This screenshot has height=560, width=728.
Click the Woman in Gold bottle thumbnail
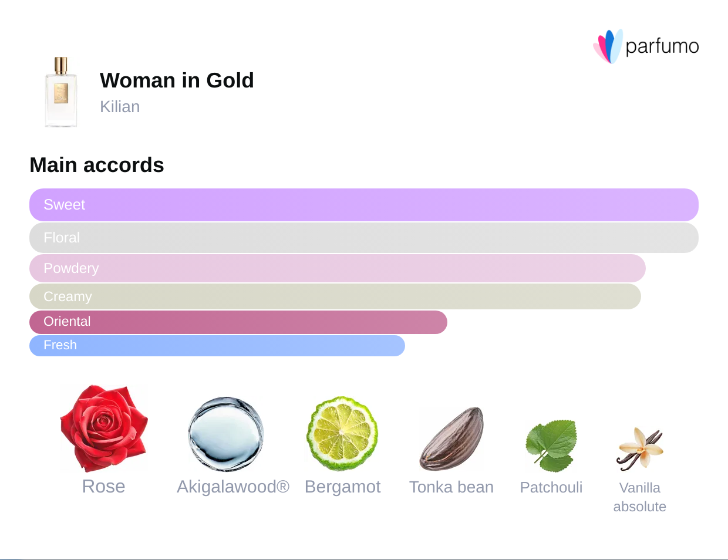(61, 92)
